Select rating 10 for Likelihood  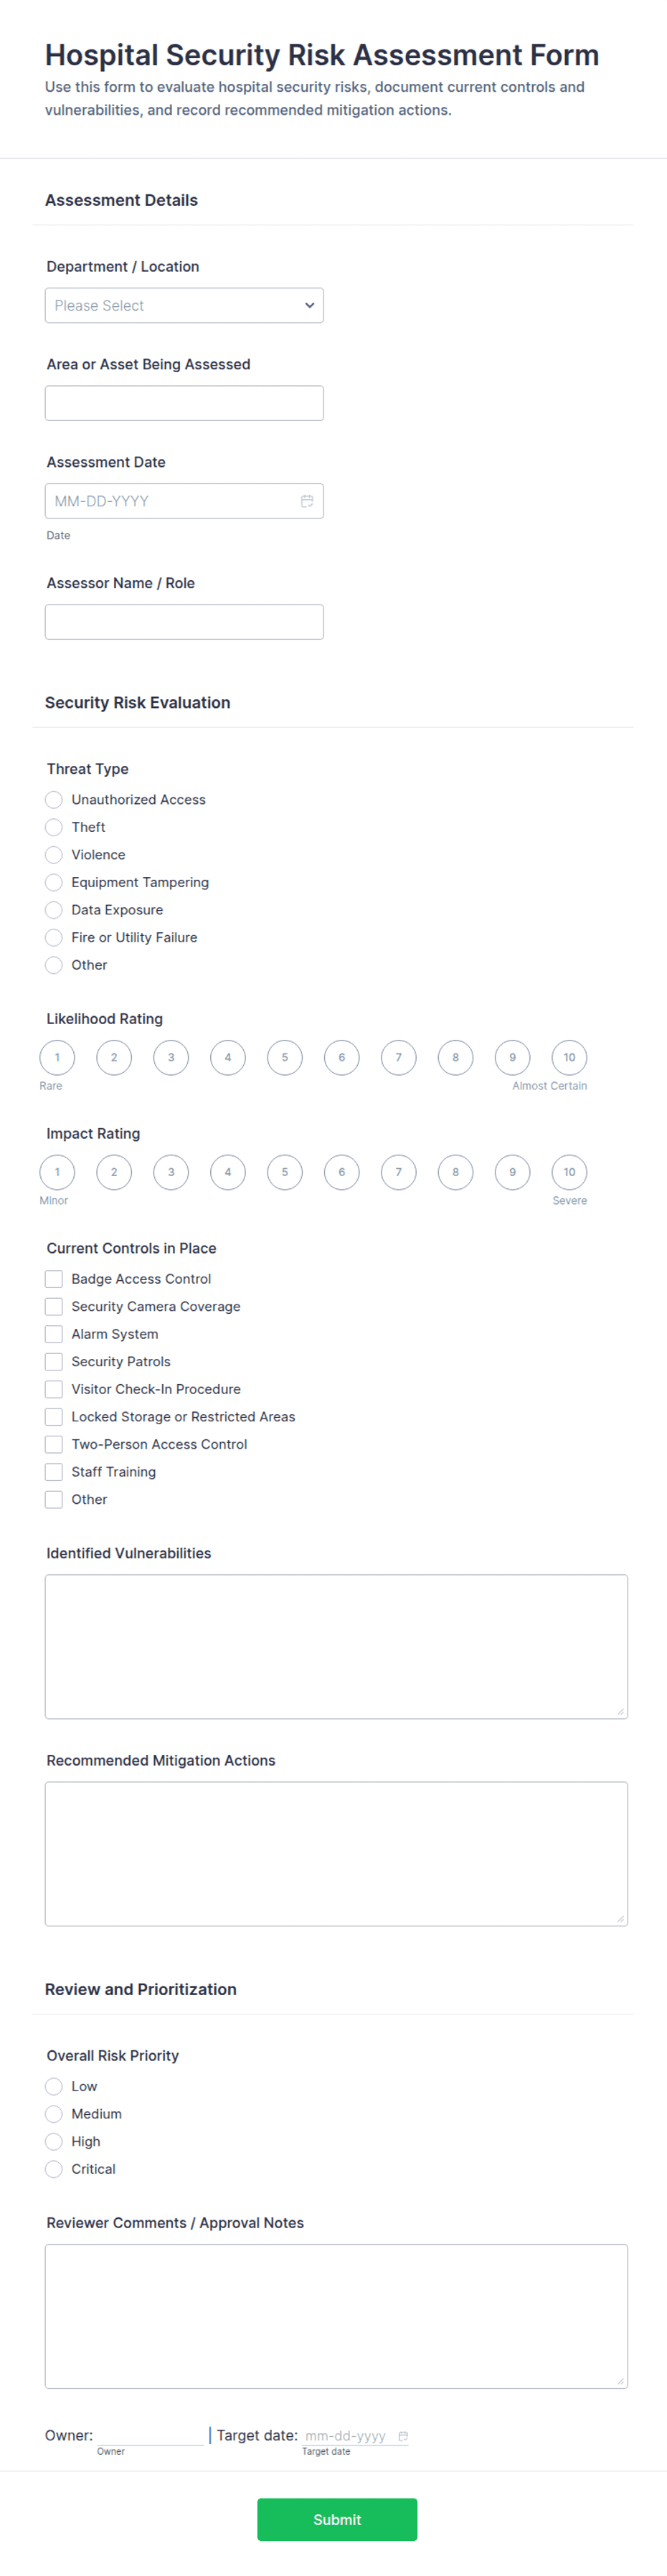(569, 1057)
